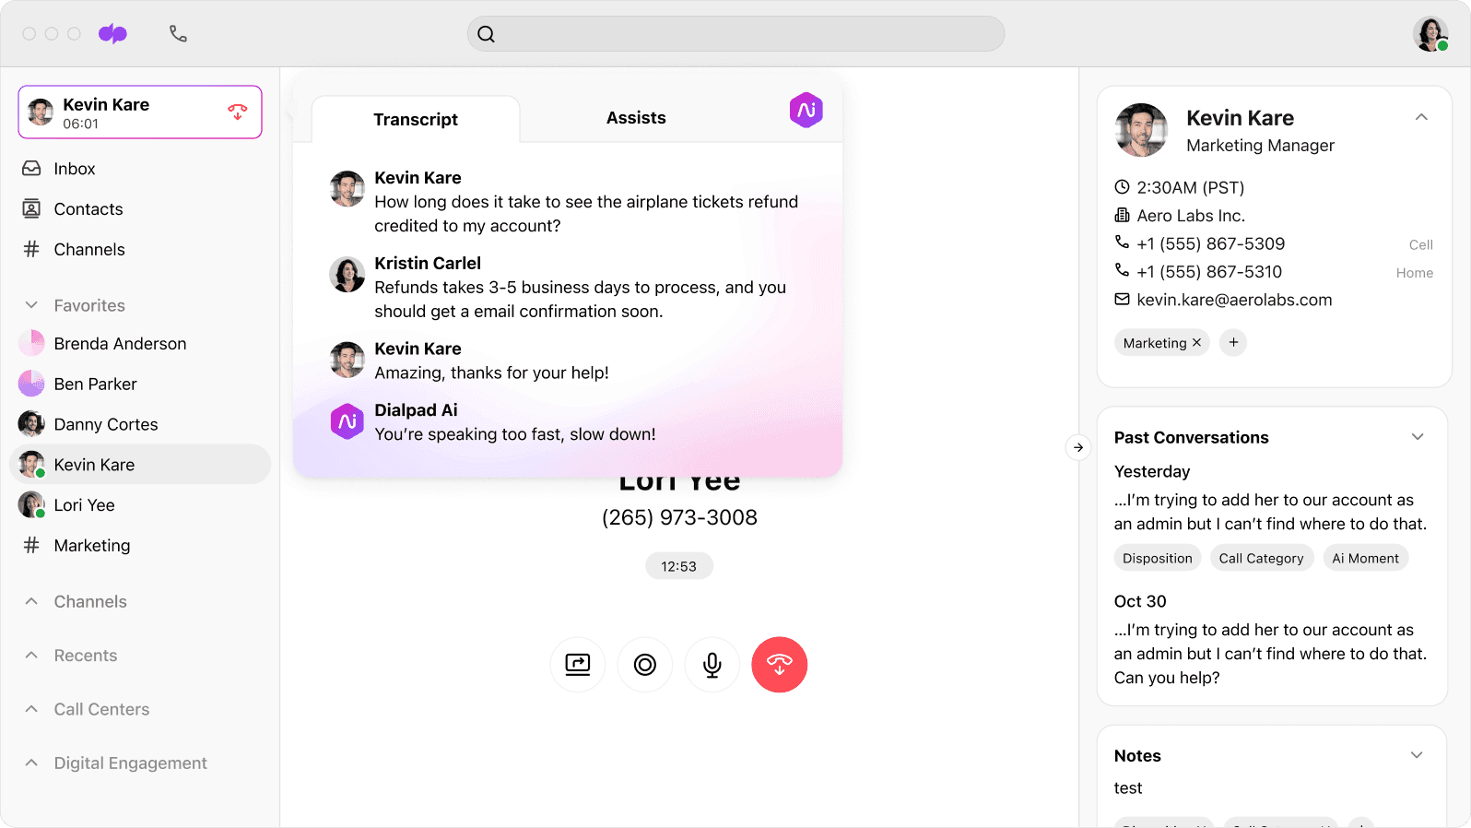
Task: Mute the microphone in call controls
Action: click(x=712, y=665)
